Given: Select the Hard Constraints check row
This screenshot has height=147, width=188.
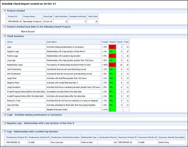Looking at the screenshot, I should (x=67, y=69).
